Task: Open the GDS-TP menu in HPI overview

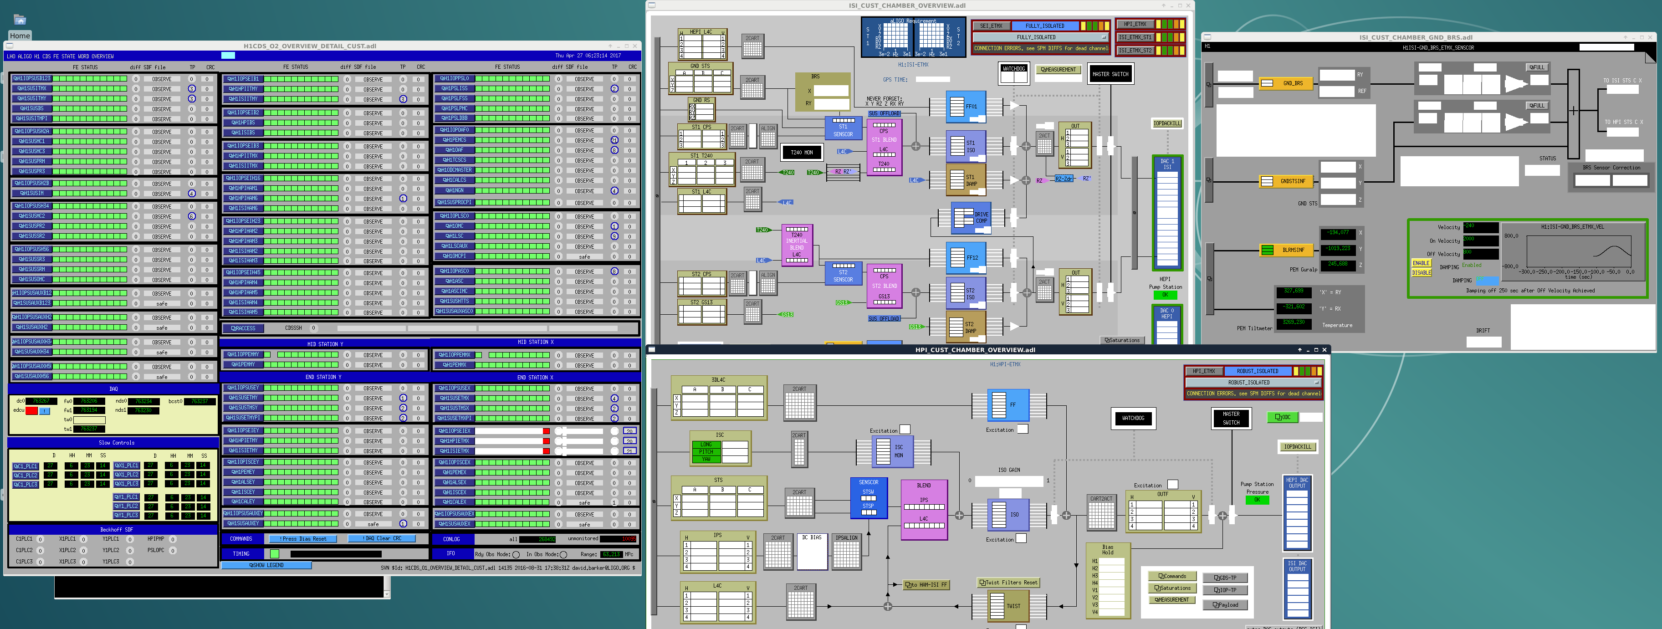Action: point(1225,578)
